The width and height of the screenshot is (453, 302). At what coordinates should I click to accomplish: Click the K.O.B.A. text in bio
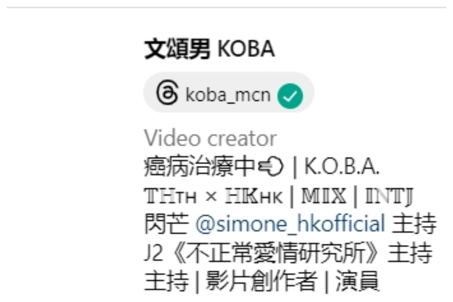click(342, 168)
